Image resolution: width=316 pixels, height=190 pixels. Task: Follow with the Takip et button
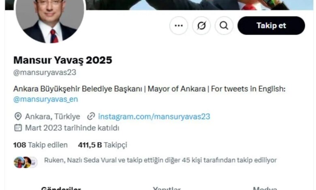click(x=271, y=25)
